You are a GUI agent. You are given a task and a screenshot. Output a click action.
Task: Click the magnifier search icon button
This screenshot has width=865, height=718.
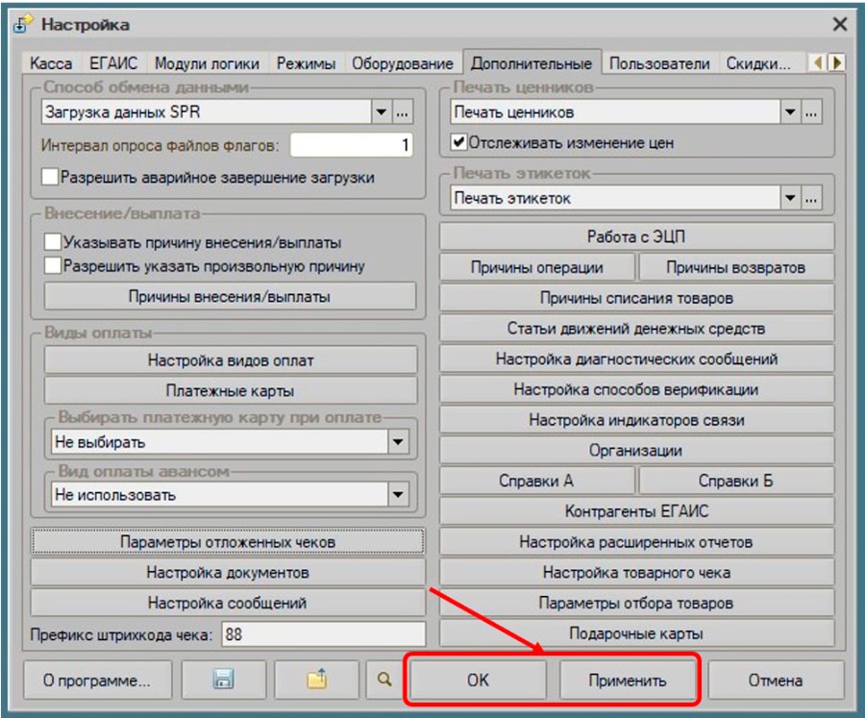pos(384,680)
